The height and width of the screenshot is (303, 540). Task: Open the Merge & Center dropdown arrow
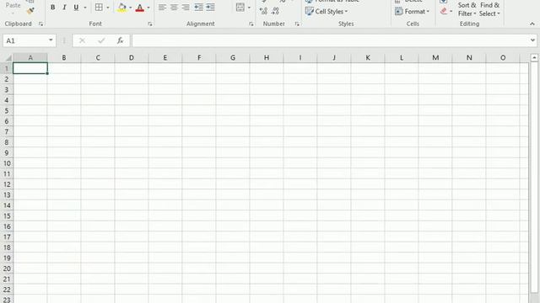pos(249,8)
